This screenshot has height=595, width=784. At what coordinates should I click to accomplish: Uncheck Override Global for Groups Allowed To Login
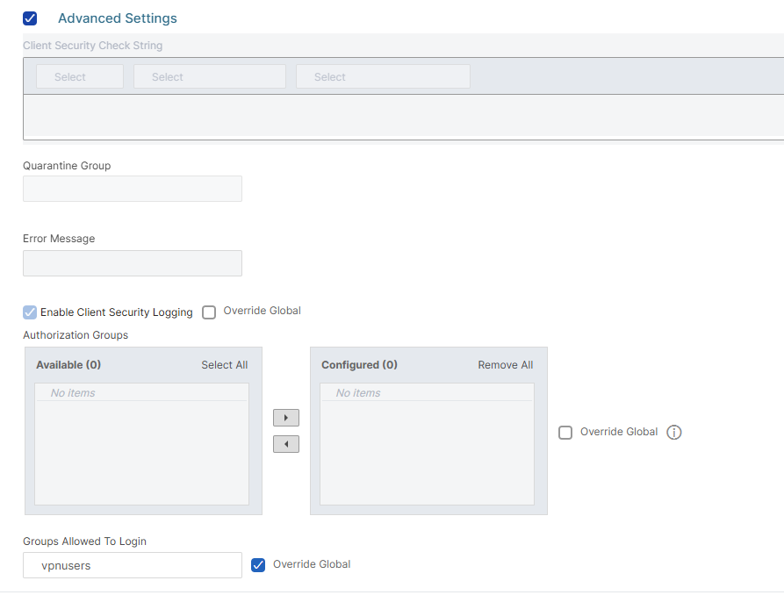click(x=258, y=565)
